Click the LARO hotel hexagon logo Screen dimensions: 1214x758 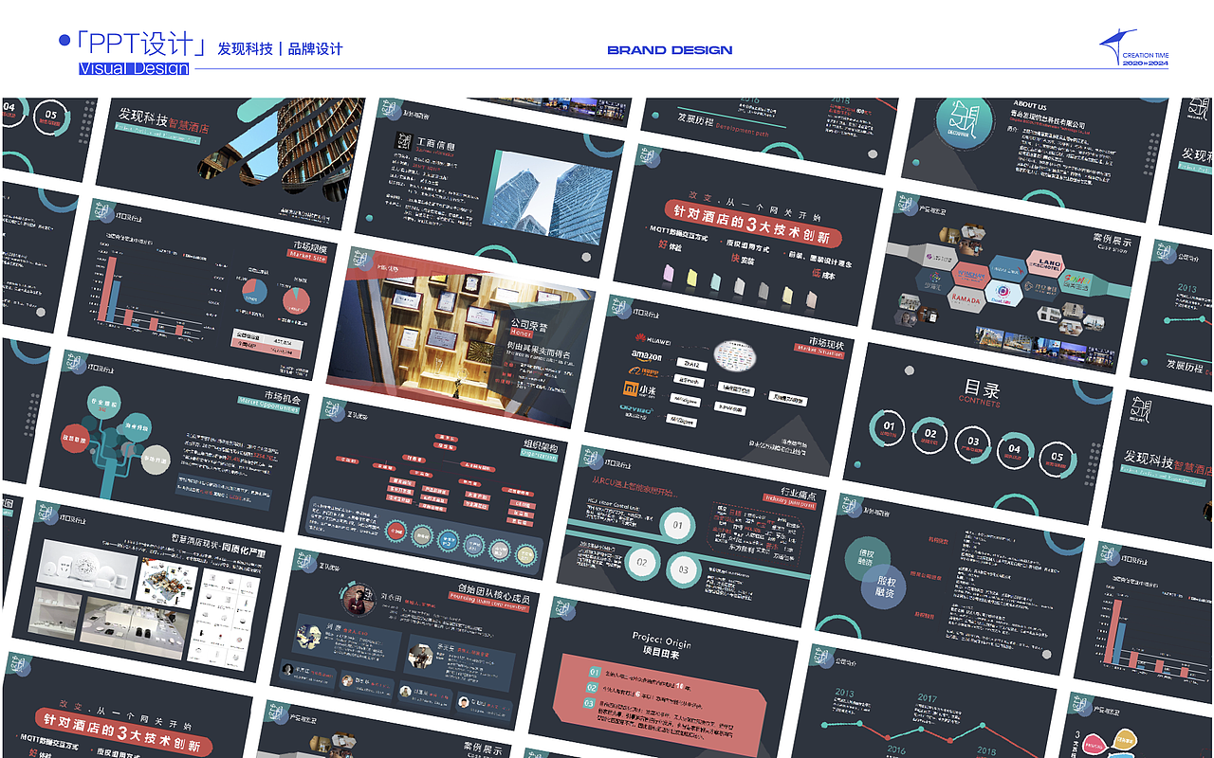(1044, 262)
